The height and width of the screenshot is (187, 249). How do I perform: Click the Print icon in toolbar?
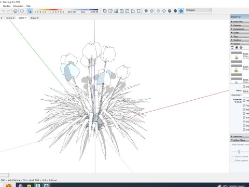[16, 11]
